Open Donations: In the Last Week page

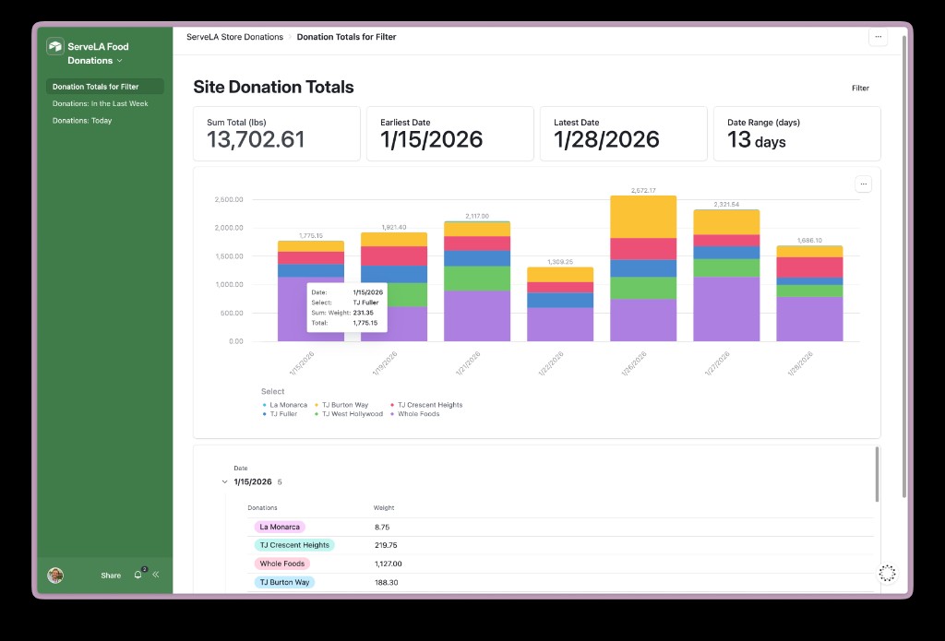[100, 103]
